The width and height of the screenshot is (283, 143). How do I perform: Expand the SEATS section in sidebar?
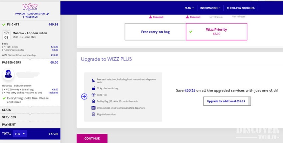point(30,110)
